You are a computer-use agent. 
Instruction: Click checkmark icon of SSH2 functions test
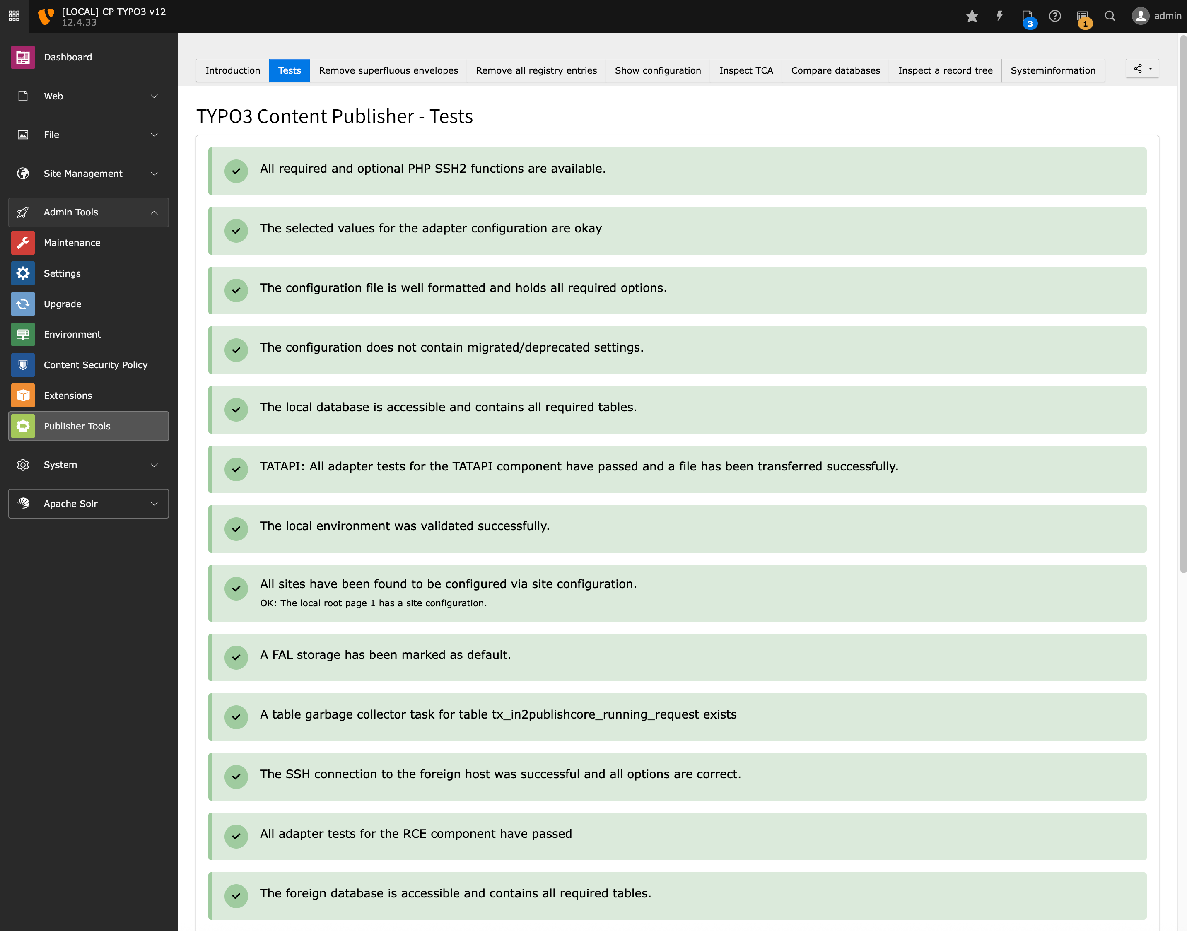click(x=236, y=171)
